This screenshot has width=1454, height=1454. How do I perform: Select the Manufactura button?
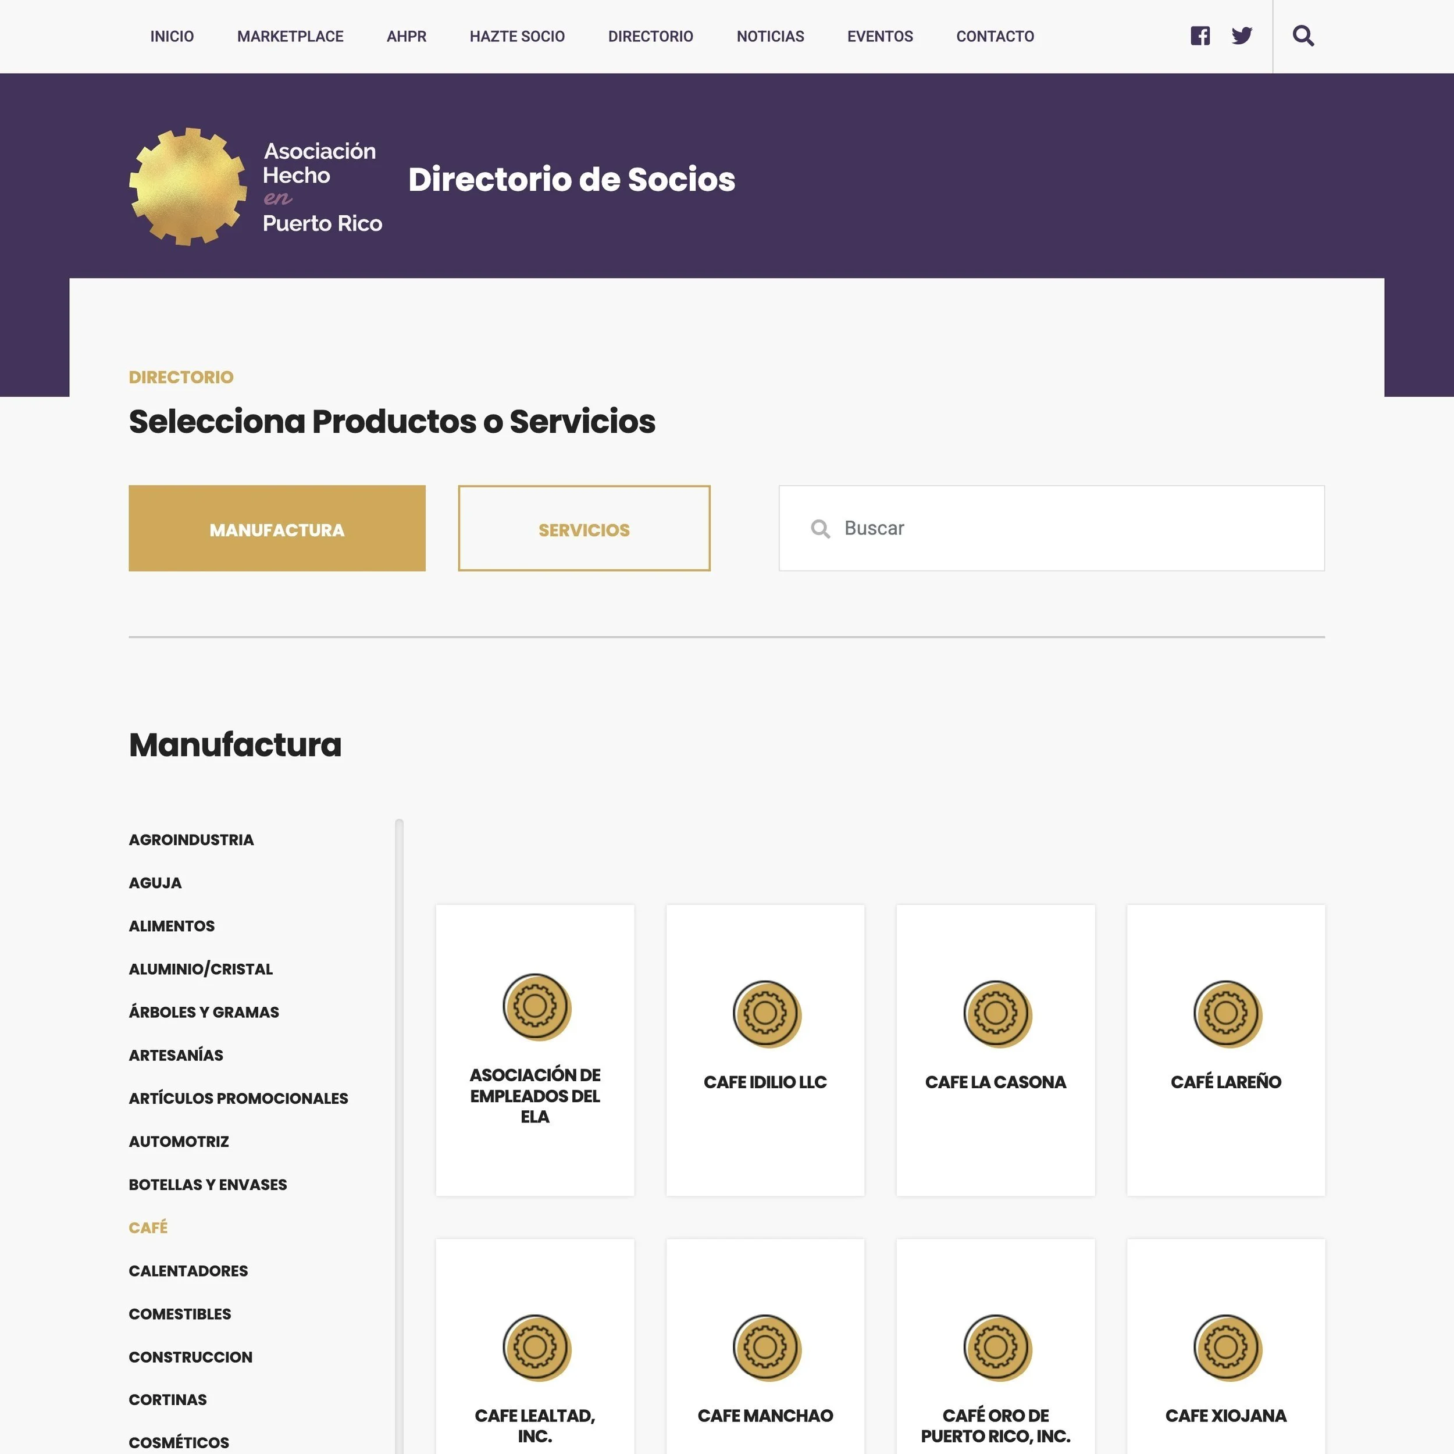pos(277,528)
